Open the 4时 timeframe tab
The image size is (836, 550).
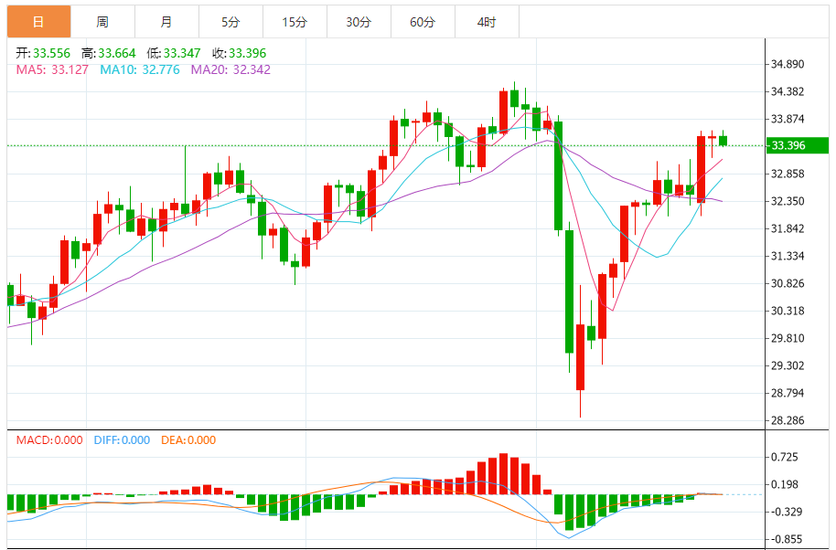(487, 22)
